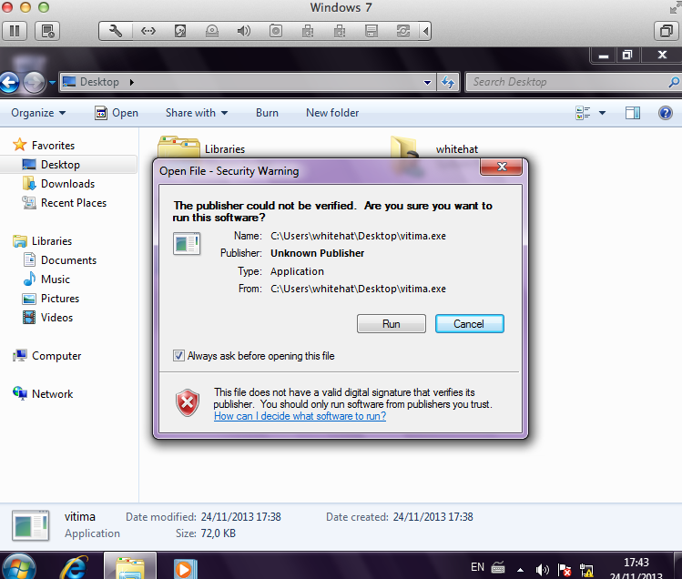Open Pictures library
The height and width of the screenshot is (579, 682).
51,298
